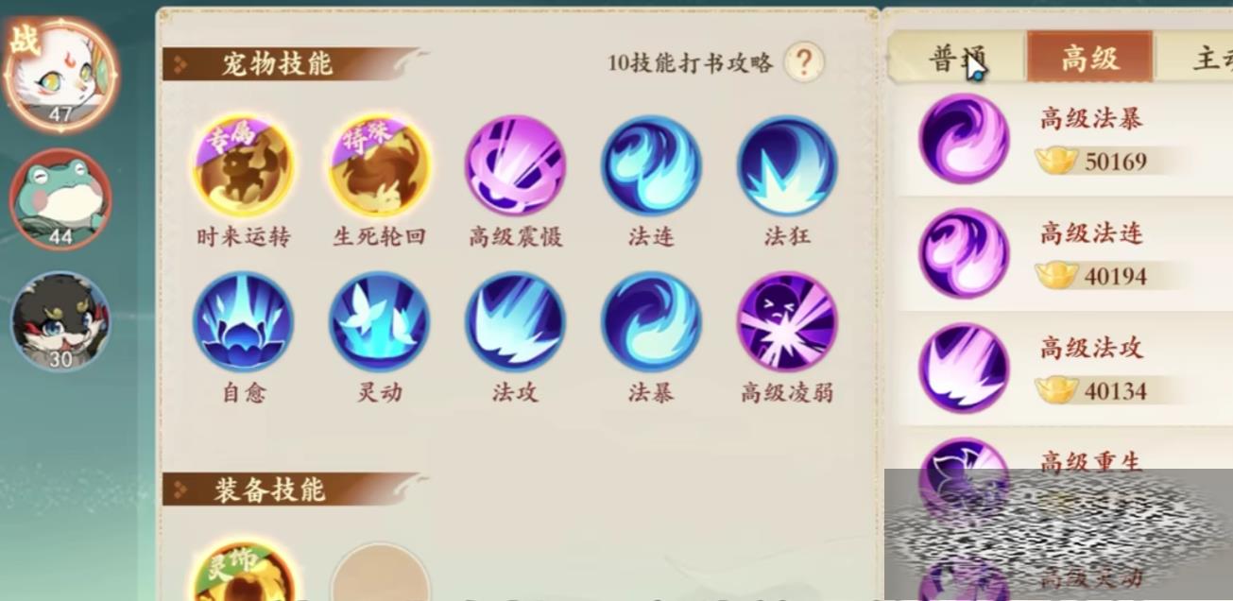Select the frog pet avatar level 44

(60, 199)
